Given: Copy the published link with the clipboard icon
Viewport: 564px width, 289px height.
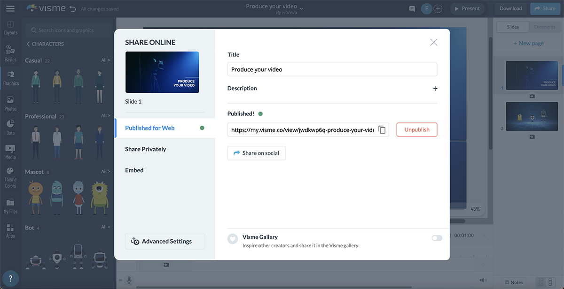Looking at the screenshot, I should [382, 130].
